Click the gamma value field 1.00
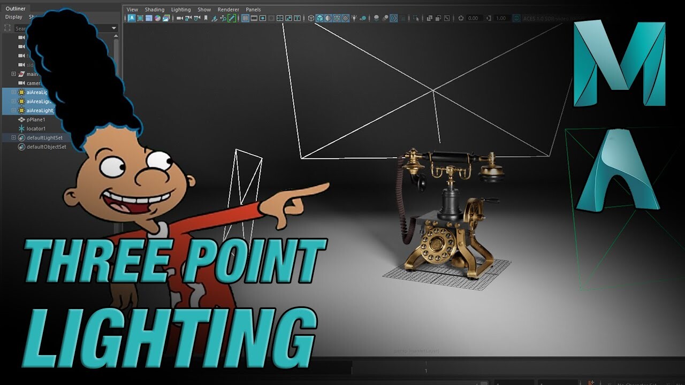The width and height of the screenshot is (685, 385). point(501,18)
